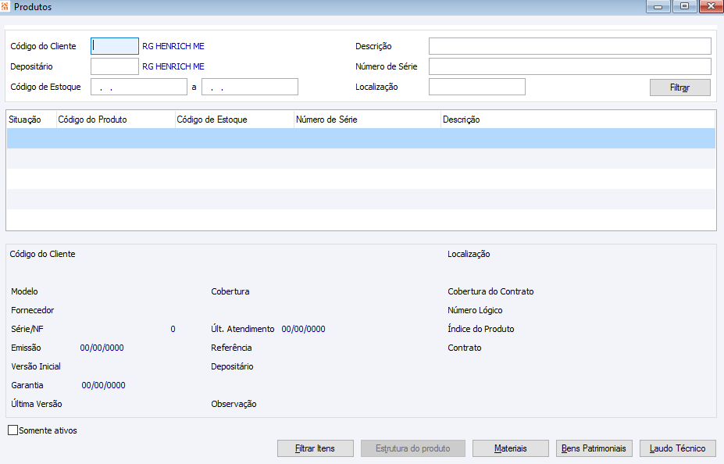The image size is (724, 464).
Task: Click the Descrição filter field
Action: pos(570,46)
